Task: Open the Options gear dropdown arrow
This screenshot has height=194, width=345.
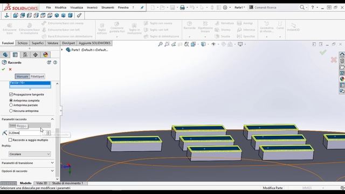Action: [x=230, y=8]
